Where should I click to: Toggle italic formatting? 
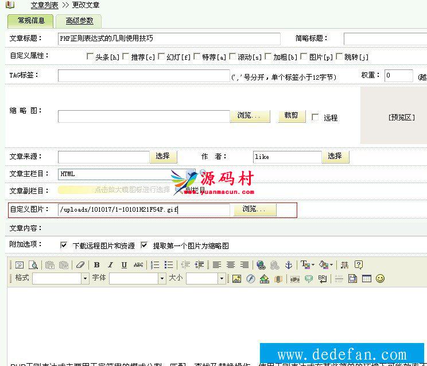coord(110,265)
